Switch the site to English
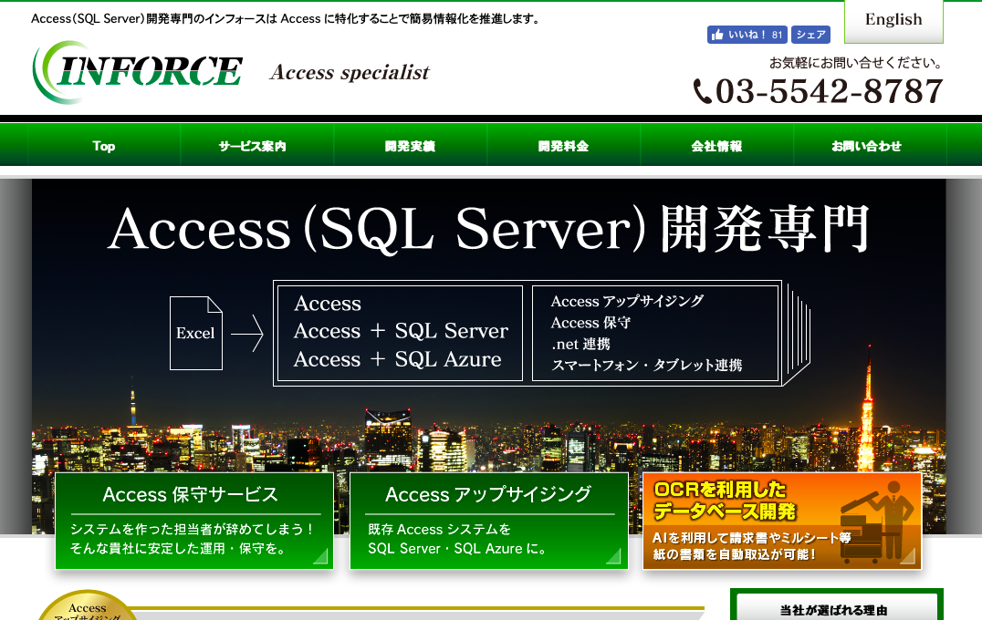The width and height of the screenshot is (982, 620). [893, 21]
